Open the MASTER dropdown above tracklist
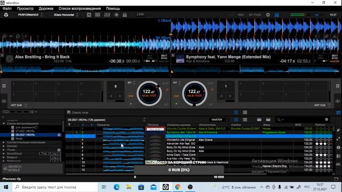Image resolution: width=342 pixels, height=192 pixels. point(219,119)
